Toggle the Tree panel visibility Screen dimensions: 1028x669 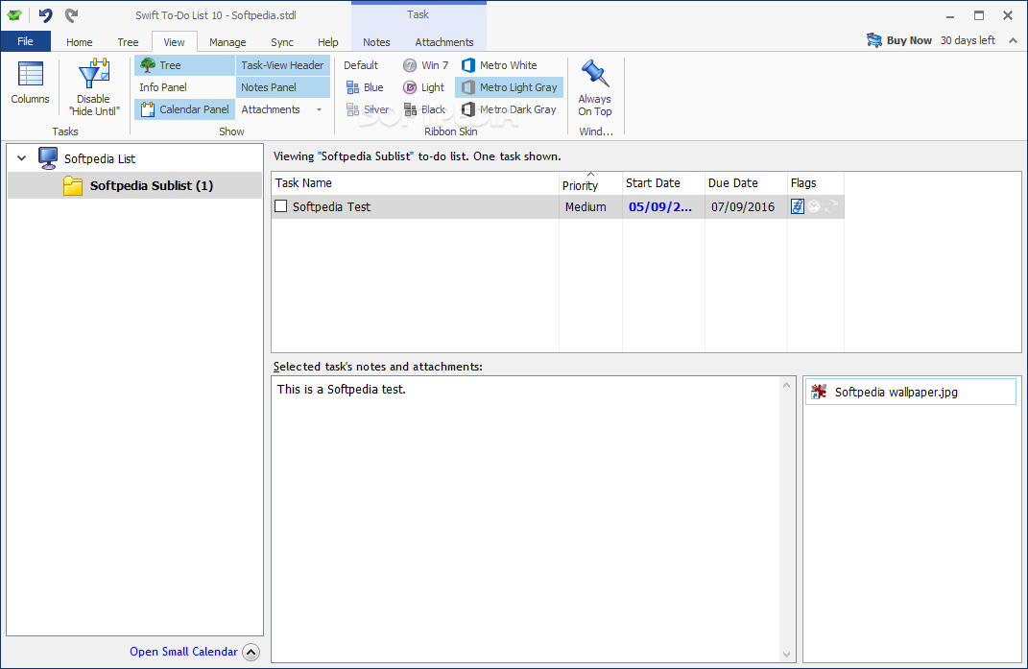pyautogui.click(x=184, y=65)
